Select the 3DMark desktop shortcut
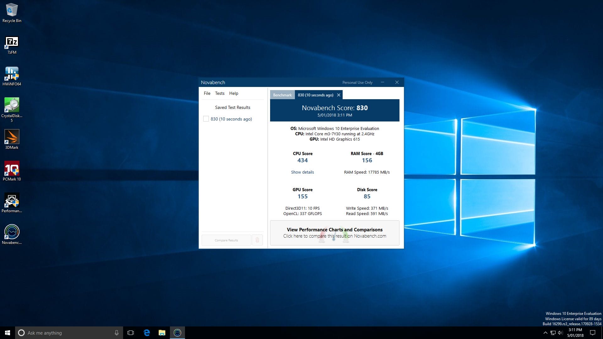This screenshot has height=339, width=603. [x=12, y=140]
